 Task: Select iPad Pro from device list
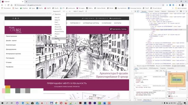pyautogui.click(x=59, y=38)
